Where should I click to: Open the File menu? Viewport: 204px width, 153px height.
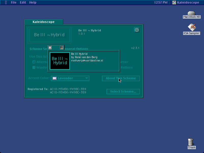(x=14, y=3)
